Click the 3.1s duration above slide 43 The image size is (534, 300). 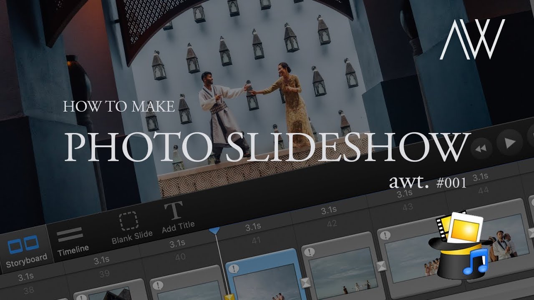[404, 194]
